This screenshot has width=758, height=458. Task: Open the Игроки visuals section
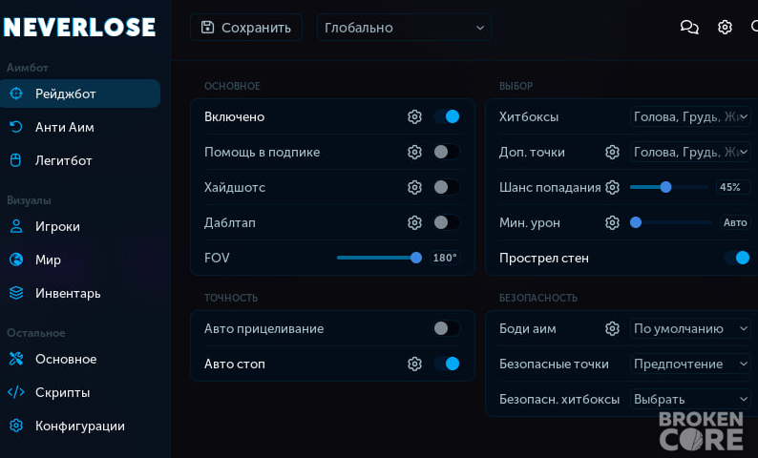click(80, 226)
